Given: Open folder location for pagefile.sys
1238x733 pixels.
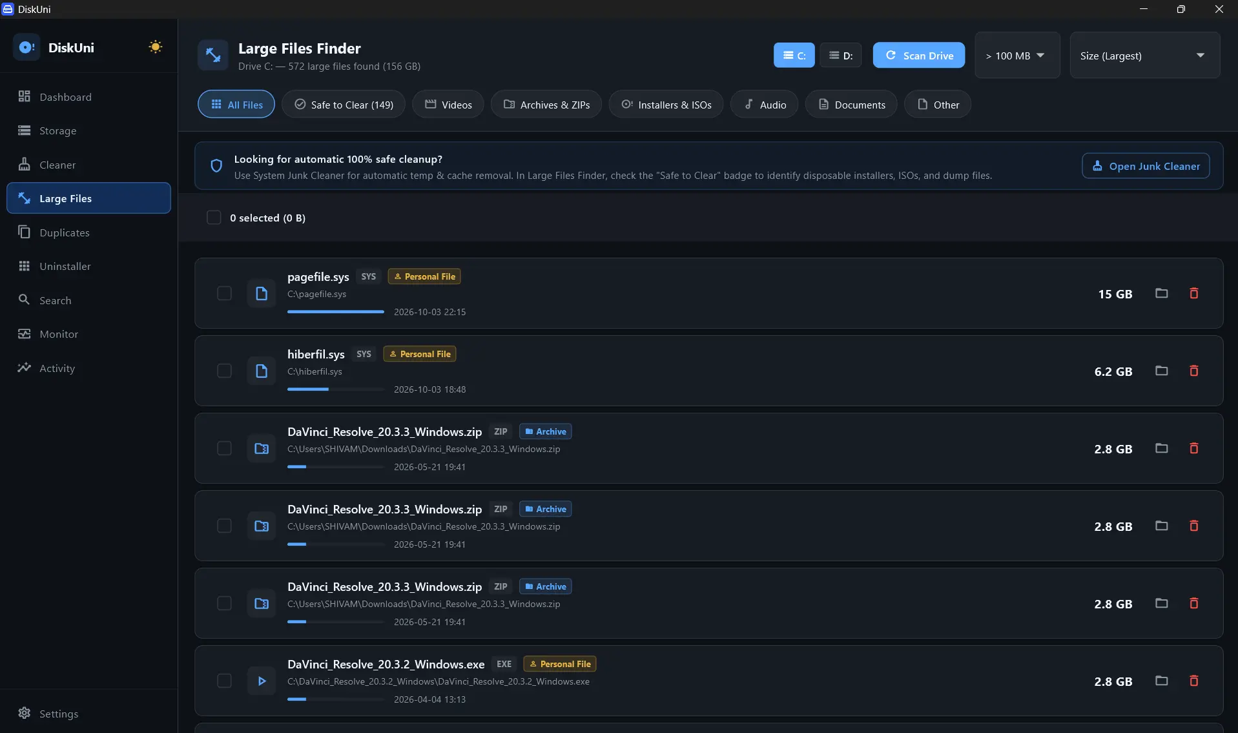Looking at the screenshot, I should [1161, 293].
